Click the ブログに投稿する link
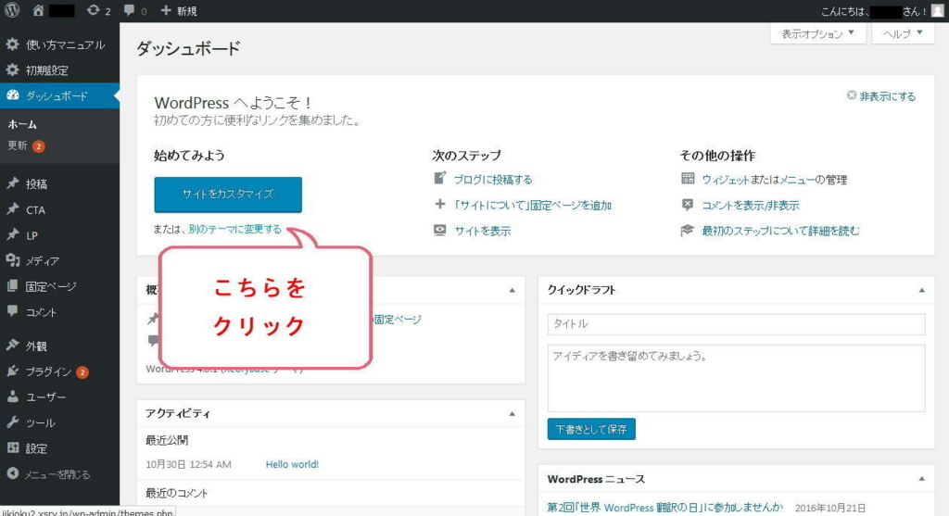This screenshot has width=949, height=516. (x=493, y=180)
